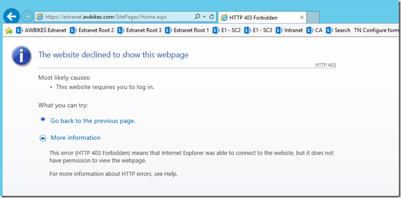Click SharePoint icon beside E1 - SC2
Screen dimensions: 401x198
pos(216,31)
